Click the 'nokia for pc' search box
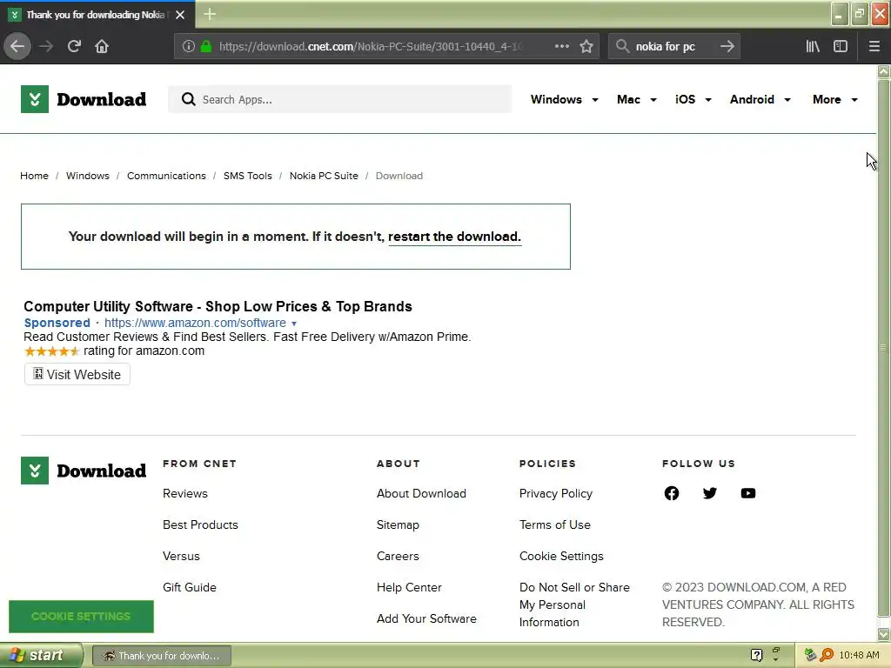The height and width of the screenshot is (668, 891). pyautogui.click(x=674, y=46)
